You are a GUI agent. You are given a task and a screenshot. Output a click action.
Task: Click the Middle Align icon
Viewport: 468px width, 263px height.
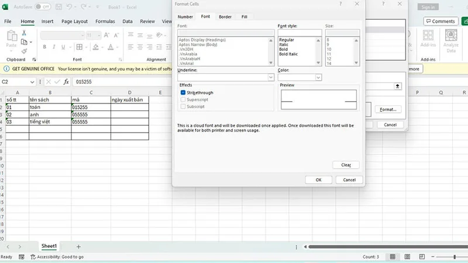[x=140, y=35]
